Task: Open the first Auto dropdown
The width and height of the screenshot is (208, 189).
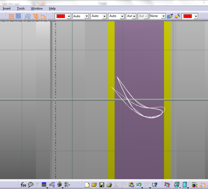Action: [x=81, y=16]
